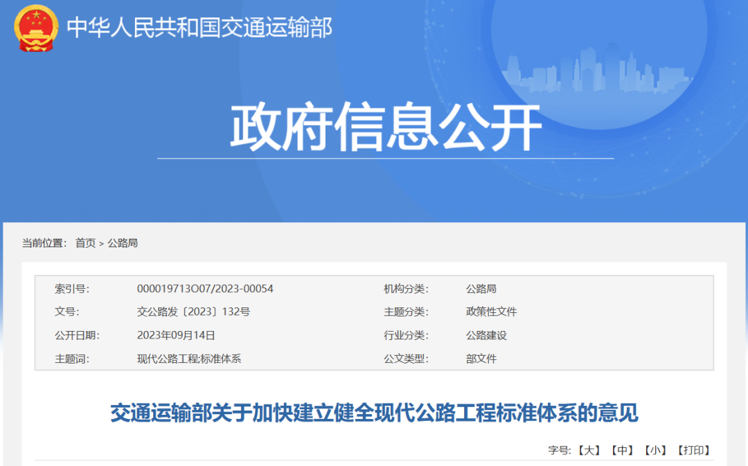Click the 政策性文件 topic category value

click(491, 312)
